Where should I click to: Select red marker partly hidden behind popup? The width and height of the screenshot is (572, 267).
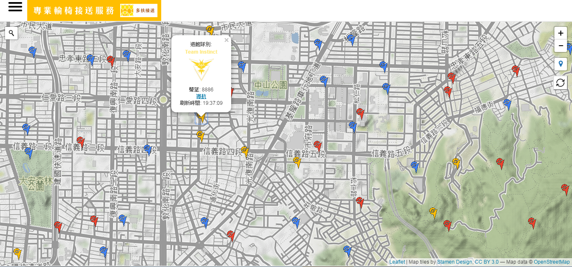pos(232,92)
